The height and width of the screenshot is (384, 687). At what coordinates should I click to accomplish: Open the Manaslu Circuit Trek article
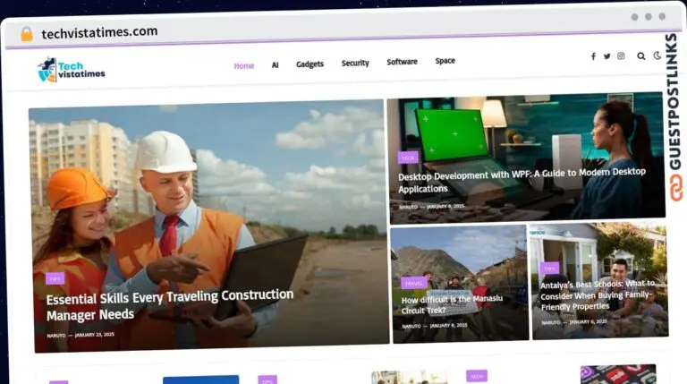point(452,304)
